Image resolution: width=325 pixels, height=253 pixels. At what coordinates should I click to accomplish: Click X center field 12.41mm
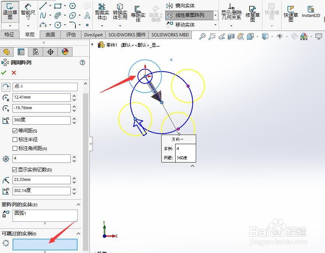point(42,97)
